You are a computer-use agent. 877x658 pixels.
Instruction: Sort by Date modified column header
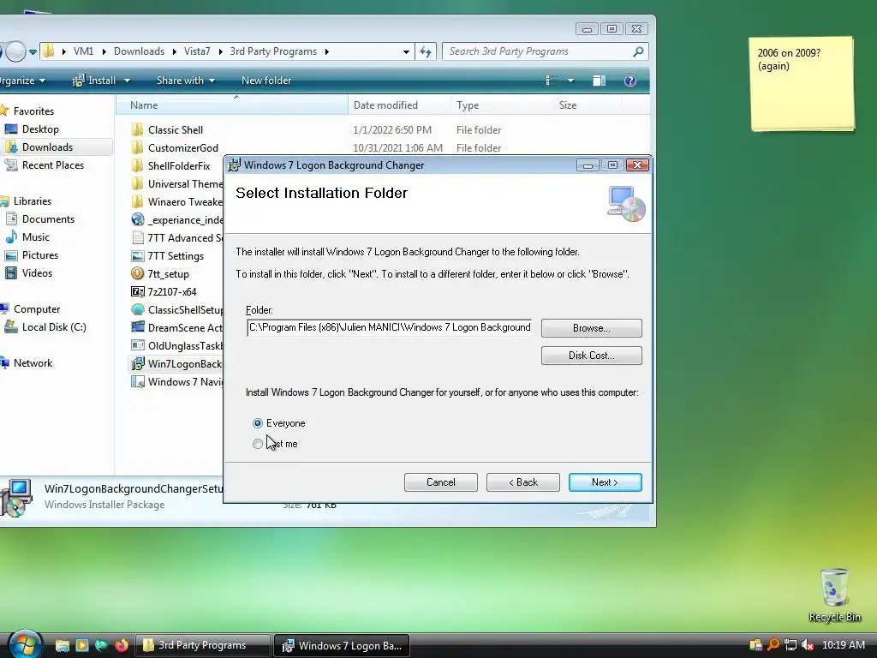pyautogui.click(x=399, y=105)
